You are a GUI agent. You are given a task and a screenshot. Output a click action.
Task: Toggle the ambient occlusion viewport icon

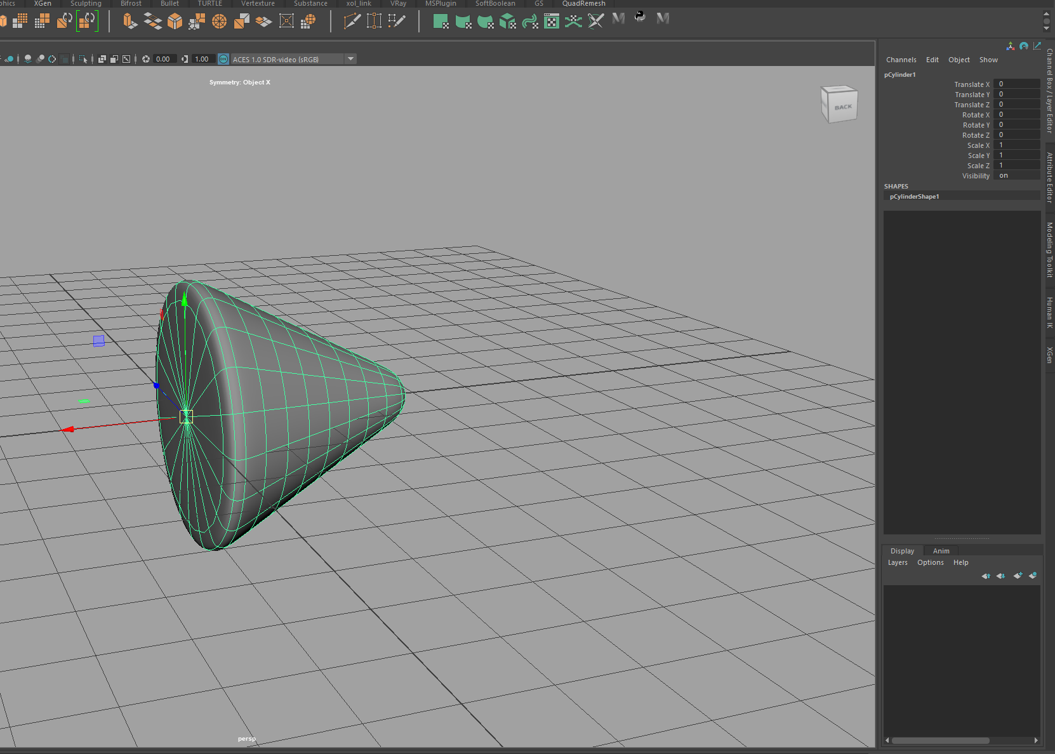click(x=41, y=59)
